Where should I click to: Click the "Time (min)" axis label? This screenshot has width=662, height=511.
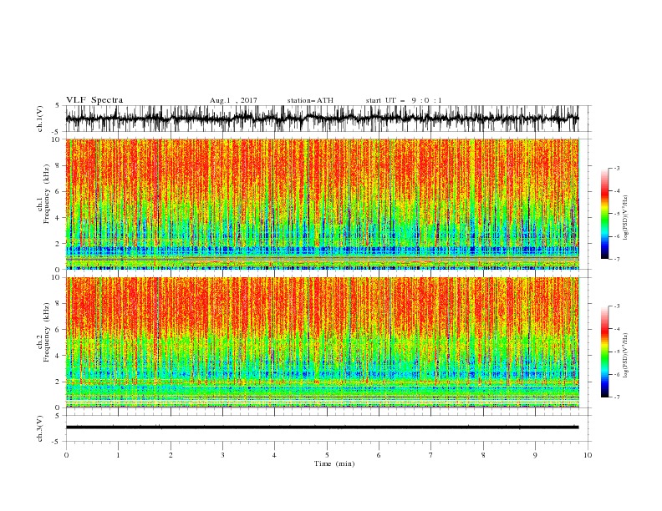tap(334, 463)
